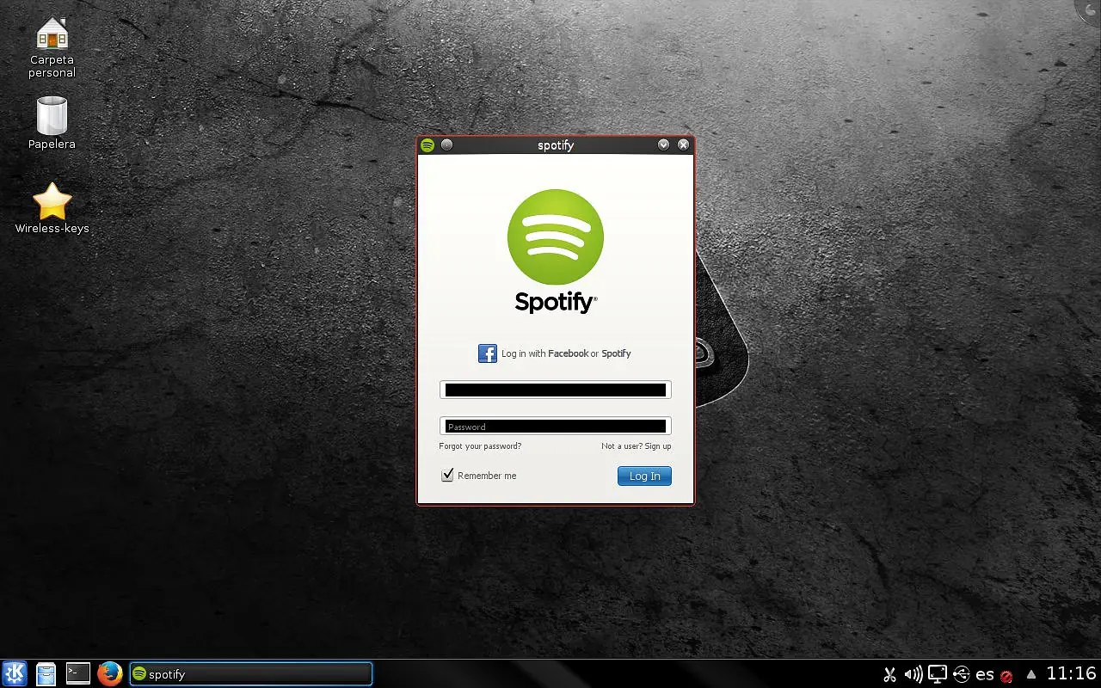Show hidden system tray icons arrow

pyautogui.click(x=1031, y=674)
